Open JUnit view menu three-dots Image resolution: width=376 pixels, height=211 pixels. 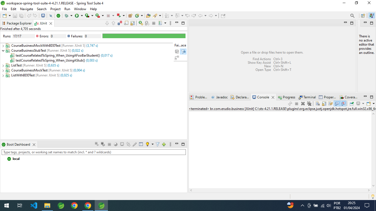[x=170, y=23]
